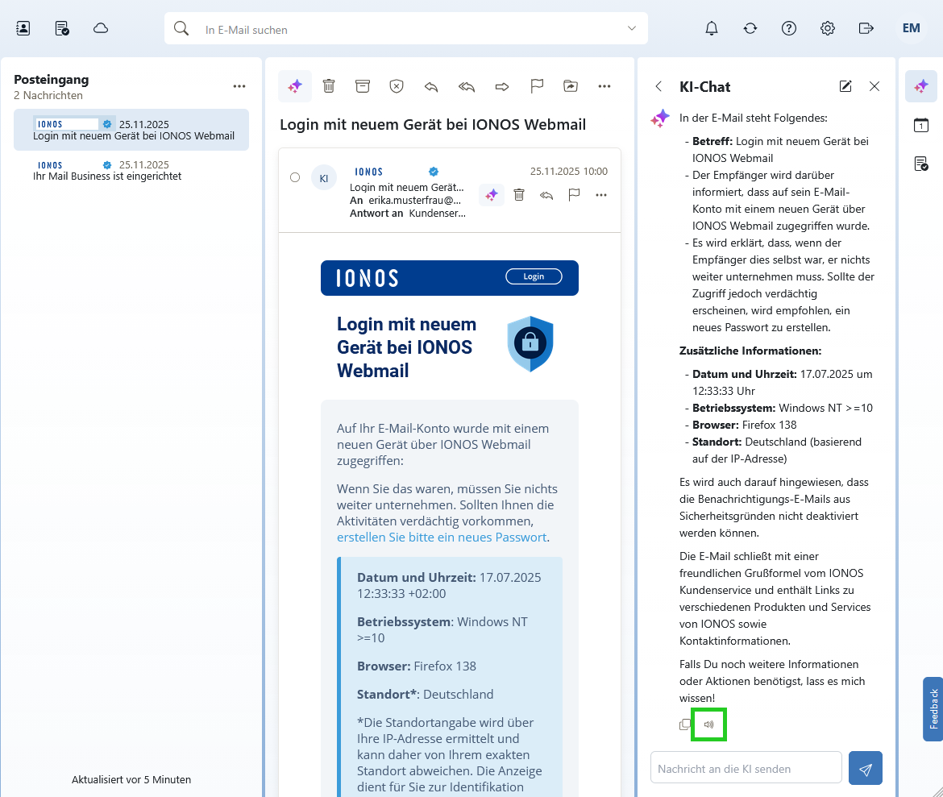Screen dimensions: 943x797
Task: Delete the email using the trash icon
Action: click(329, 85)
